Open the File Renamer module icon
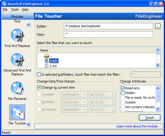 tap(17, 88)
